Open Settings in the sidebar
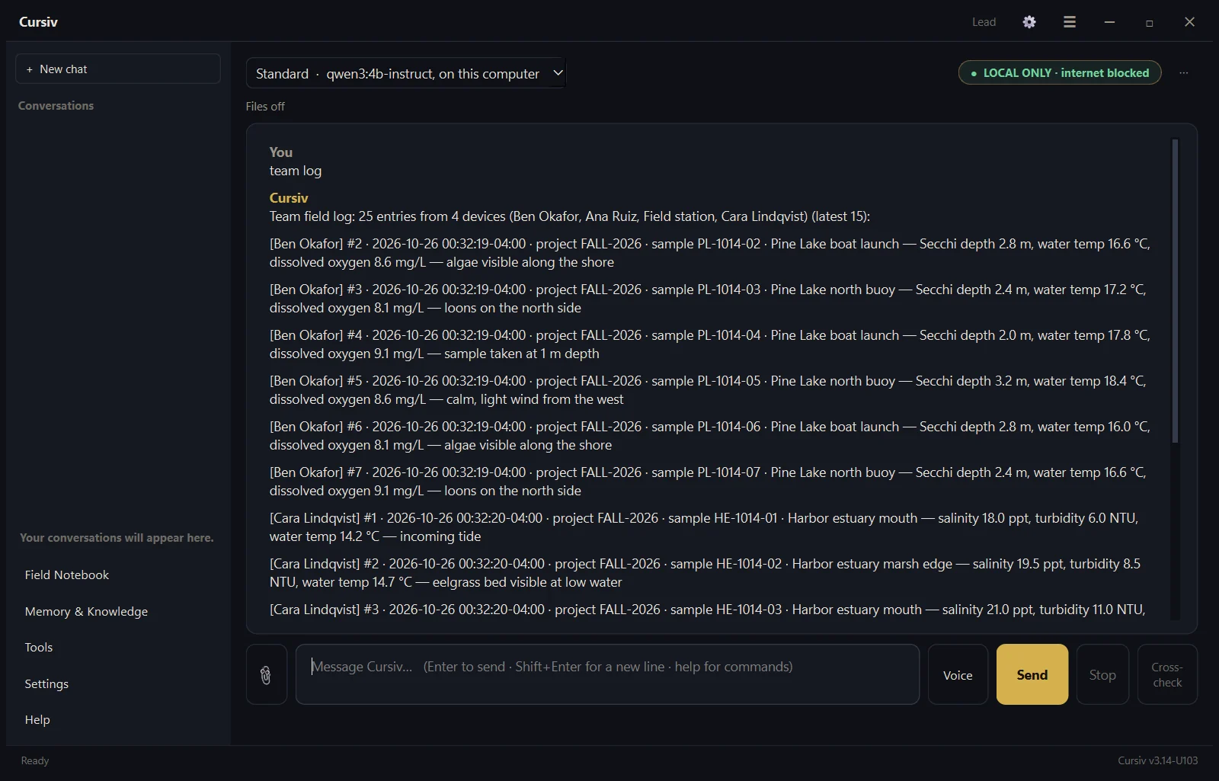The height and width of the screenshot is (781, 1219). tap(46, 683)
